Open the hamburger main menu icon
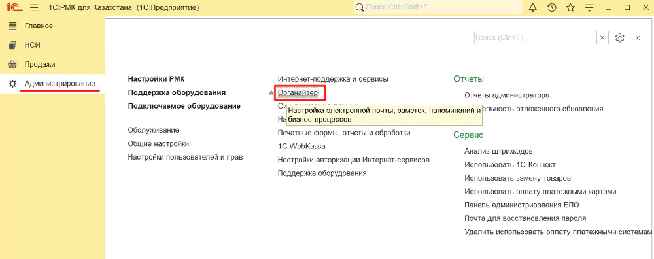Viewport: 654px width, 259px height. (x=34, y=7)
